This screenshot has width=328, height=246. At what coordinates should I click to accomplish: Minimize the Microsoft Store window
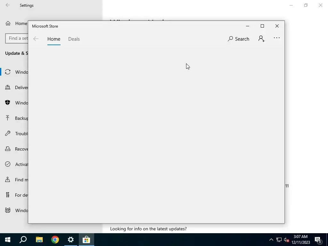pyautogui.click(x=248, y=26)
